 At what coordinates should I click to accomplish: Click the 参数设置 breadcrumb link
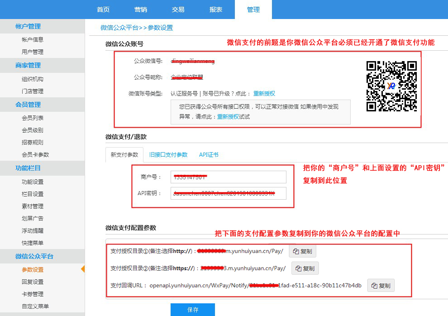click(x=160, y=28)
